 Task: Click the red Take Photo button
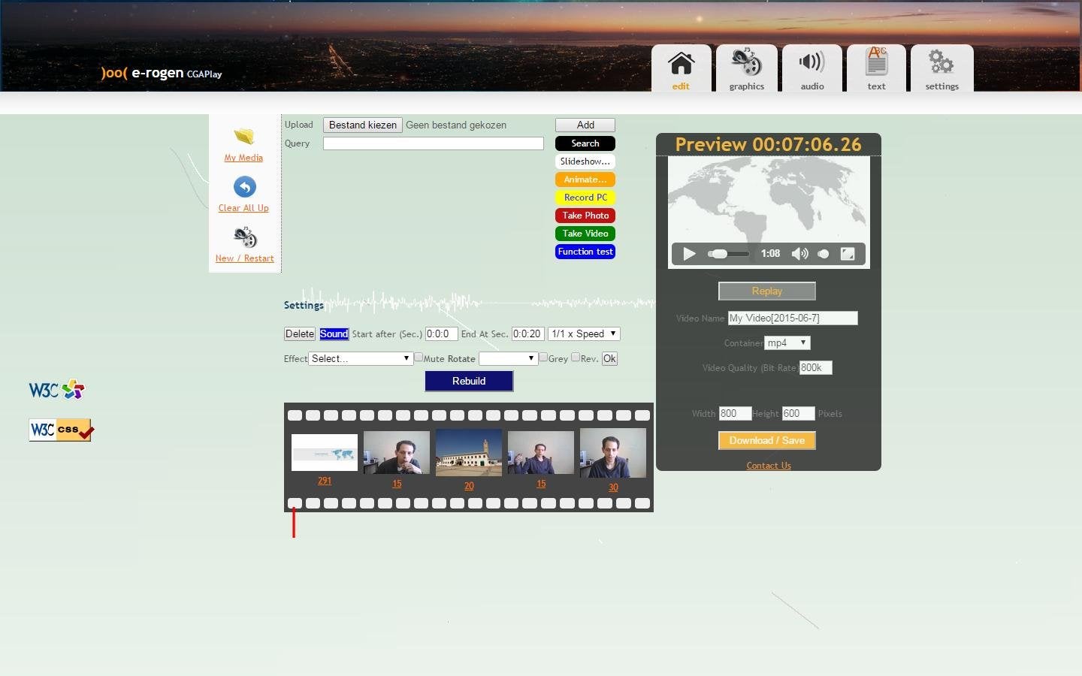[x=585, y=216]
